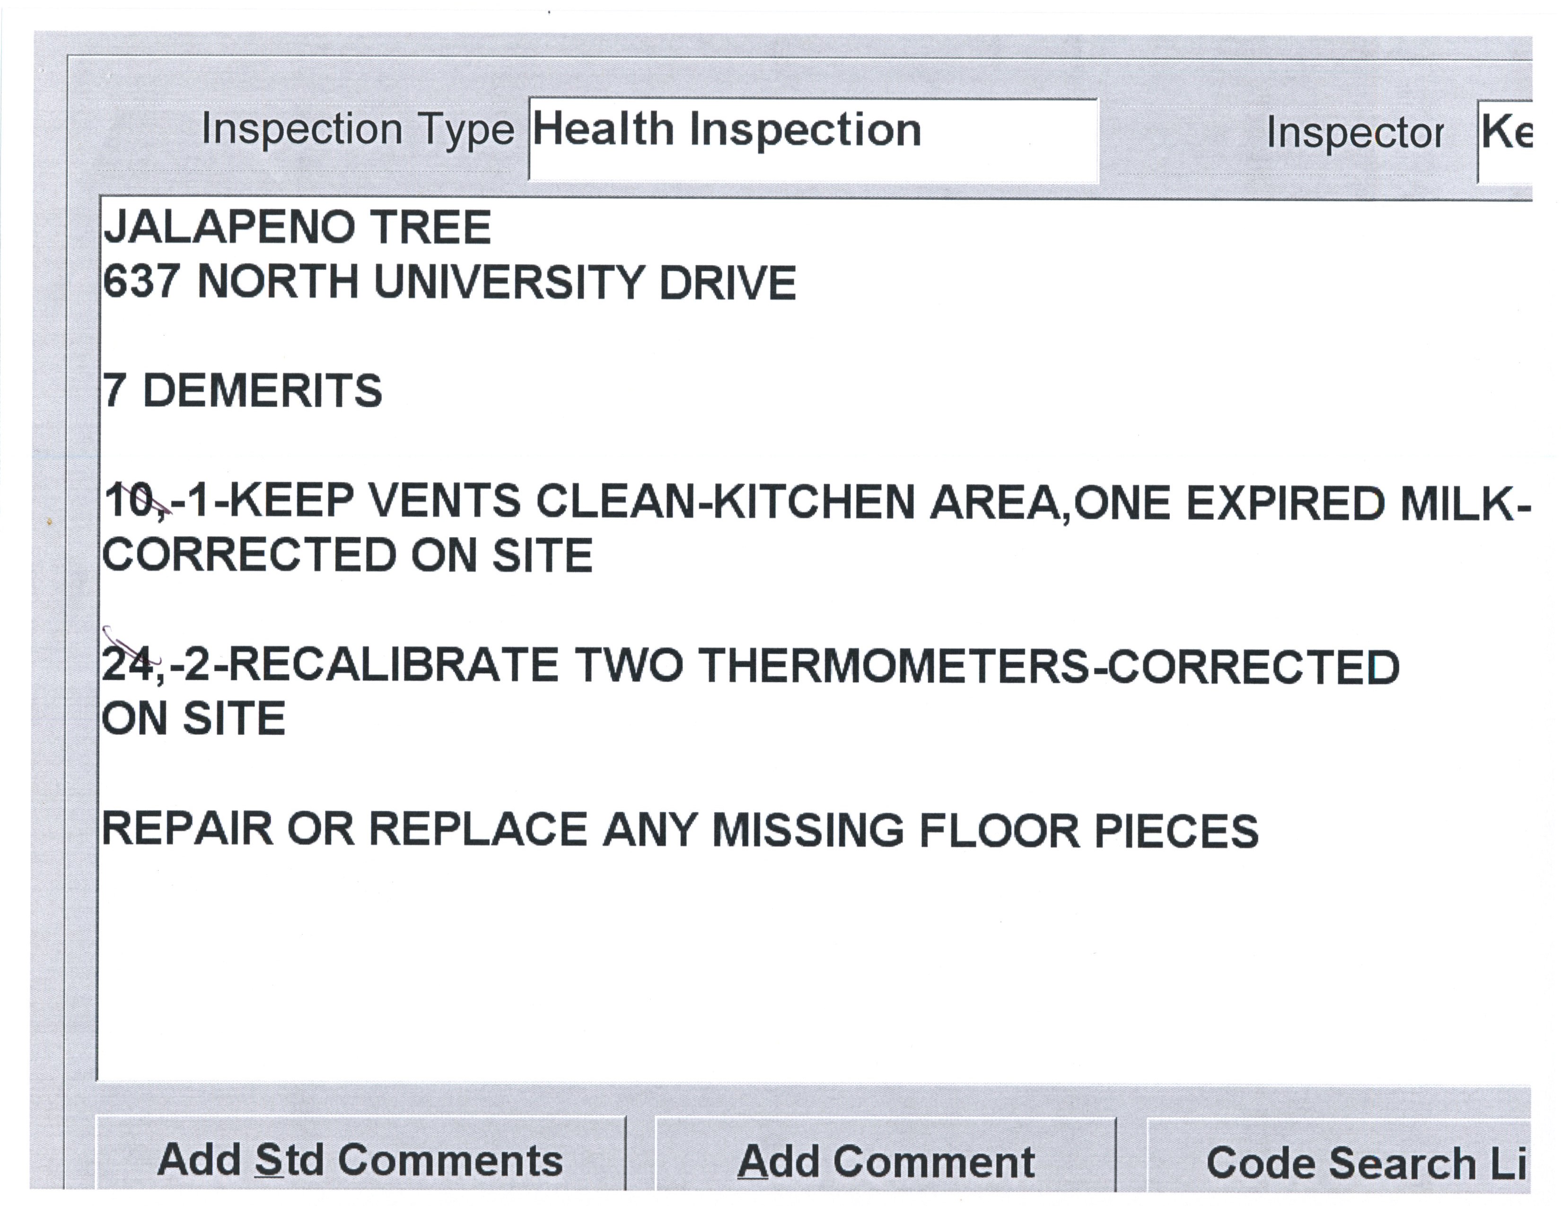
Task: Click the REPAIR OR REPLACE floor pieces line
Action: click(679, 830)
